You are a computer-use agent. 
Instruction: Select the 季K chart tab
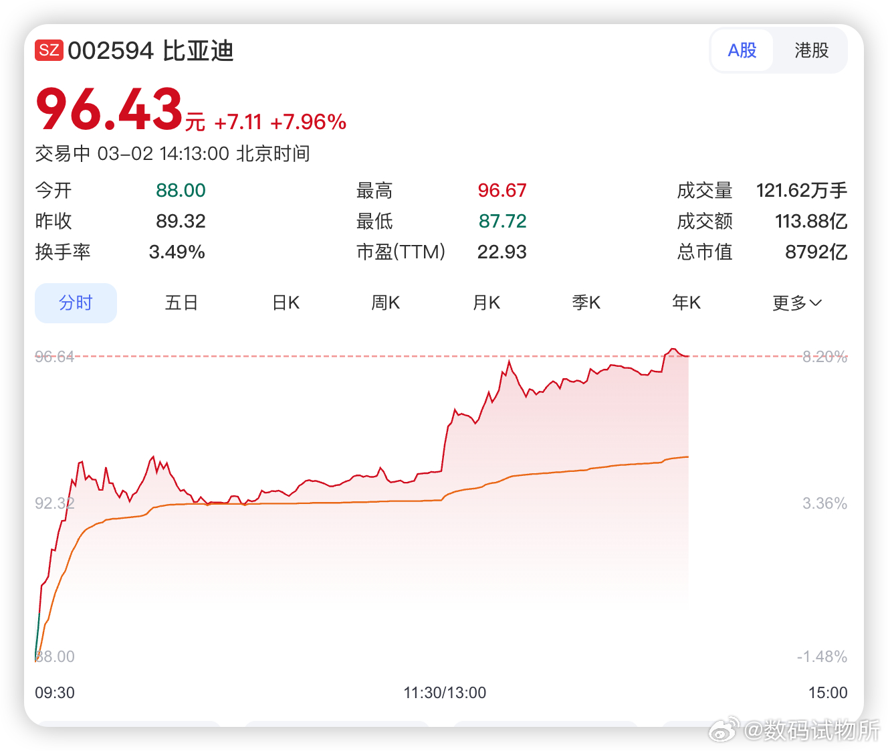586,303
